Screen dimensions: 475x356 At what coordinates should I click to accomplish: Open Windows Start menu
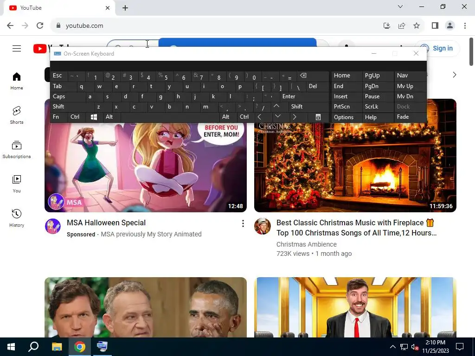tap(11, 347)
